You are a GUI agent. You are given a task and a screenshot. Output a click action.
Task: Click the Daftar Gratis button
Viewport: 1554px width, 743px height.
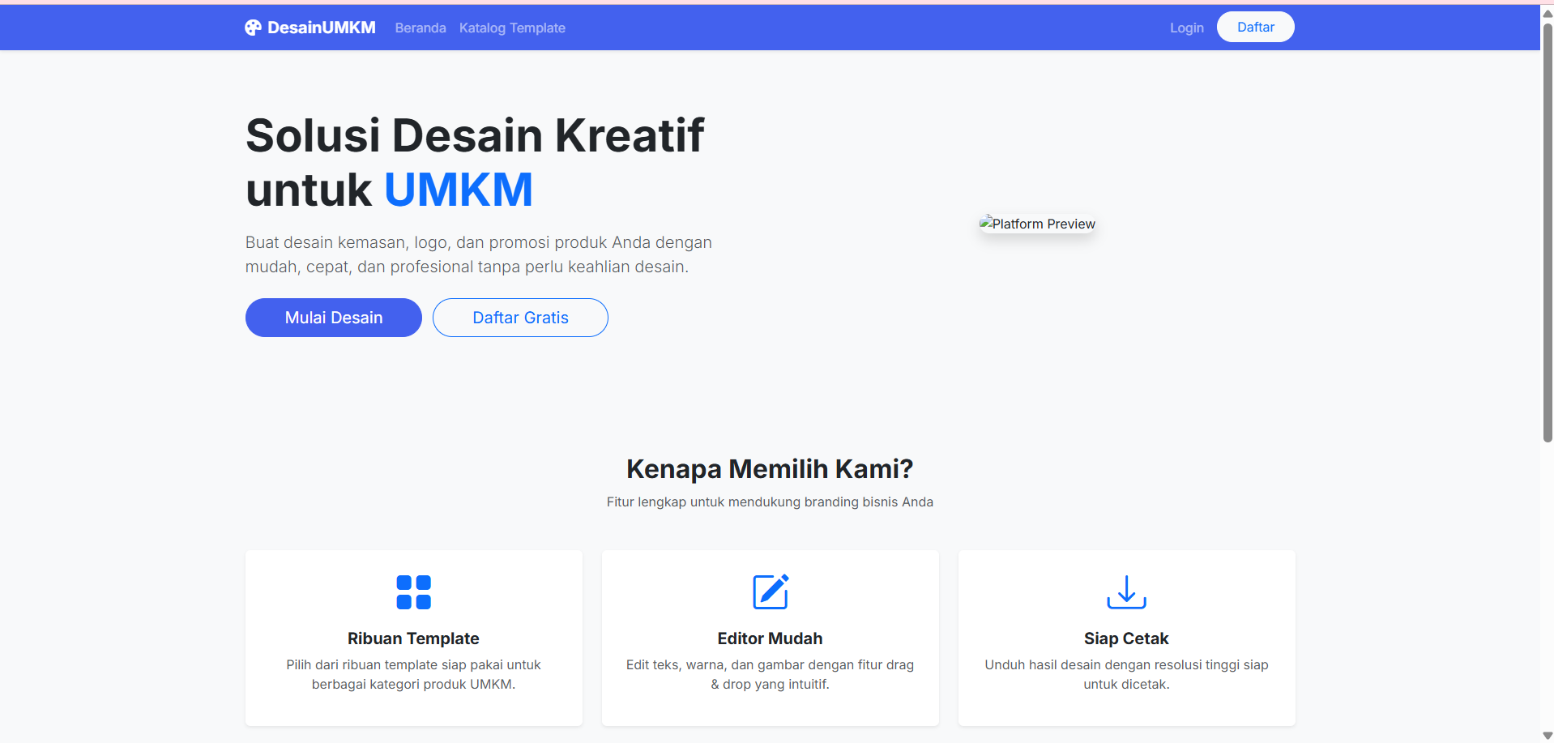[x=520, y=317]
